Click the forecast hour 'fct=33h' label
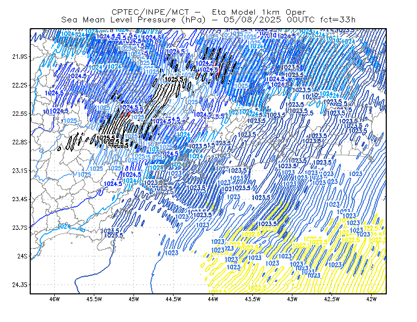 click(x=338, y=20)
